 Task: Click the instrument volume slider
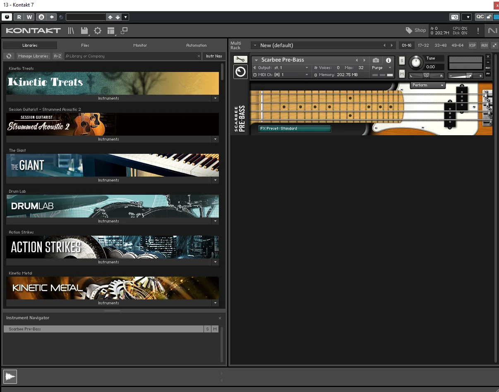466,76
